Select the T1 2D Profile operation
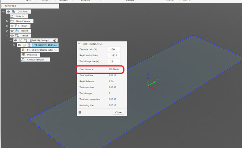Image resolution: width=242 pixels, height=148 pixels. tap(46, 45)
